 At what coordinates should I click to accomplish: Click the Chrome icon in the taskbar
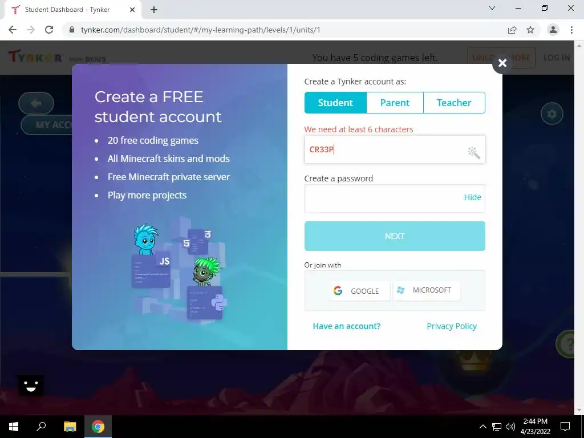(x=98, y=427)
